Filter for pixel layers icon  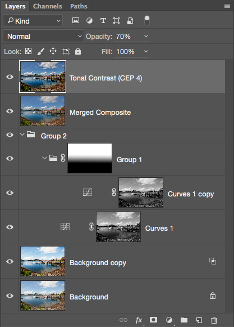pos(76,20)
